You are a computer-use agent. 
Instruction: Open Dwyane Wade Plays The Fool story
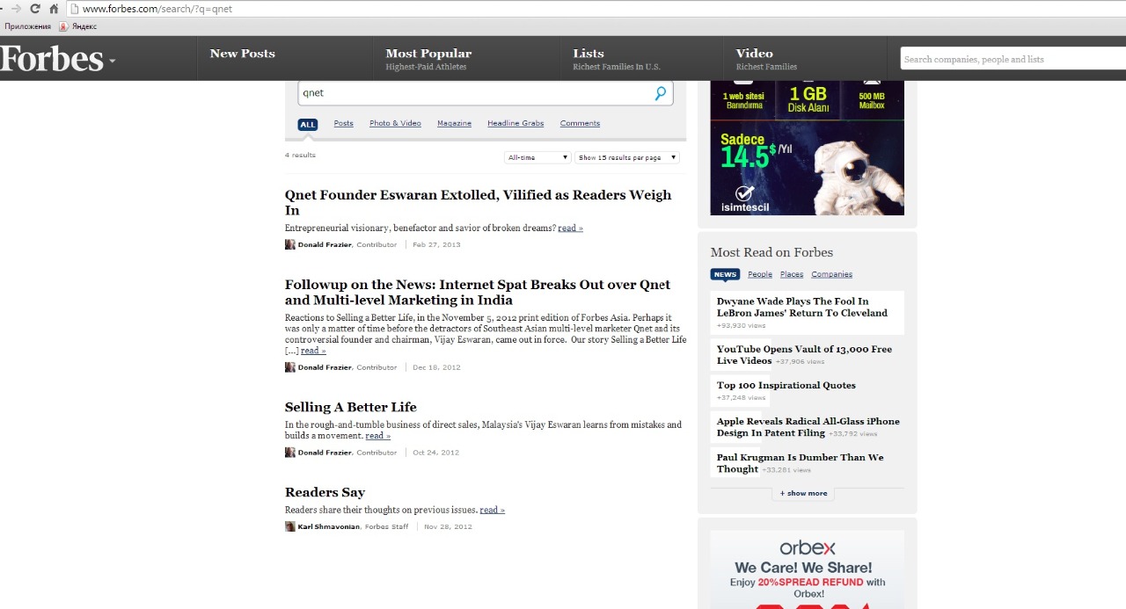tap(802, 307)
